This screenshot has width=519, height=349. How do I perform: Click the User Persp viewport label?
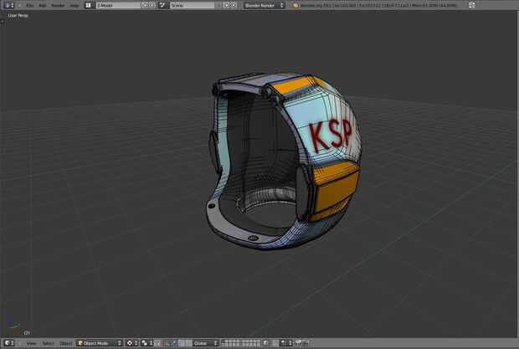[x=18, y=16]
